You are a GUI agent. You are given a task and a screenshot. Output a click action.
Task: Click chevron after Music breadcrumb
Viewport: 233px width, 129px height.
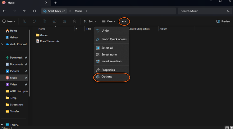pos(87,11)
